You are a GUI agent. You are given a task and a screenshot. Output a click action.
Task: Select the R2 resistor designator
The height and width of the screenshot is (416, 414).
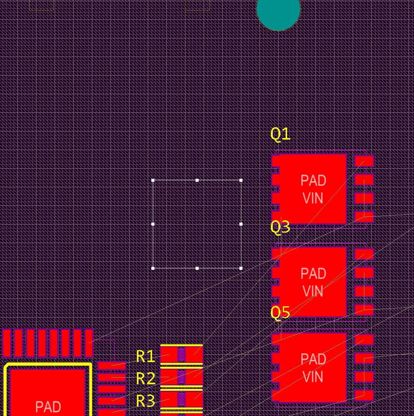146,378
